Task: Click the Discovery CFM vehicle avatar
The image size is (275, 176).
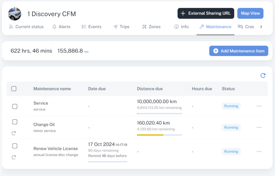Action: tap(15, 14)
